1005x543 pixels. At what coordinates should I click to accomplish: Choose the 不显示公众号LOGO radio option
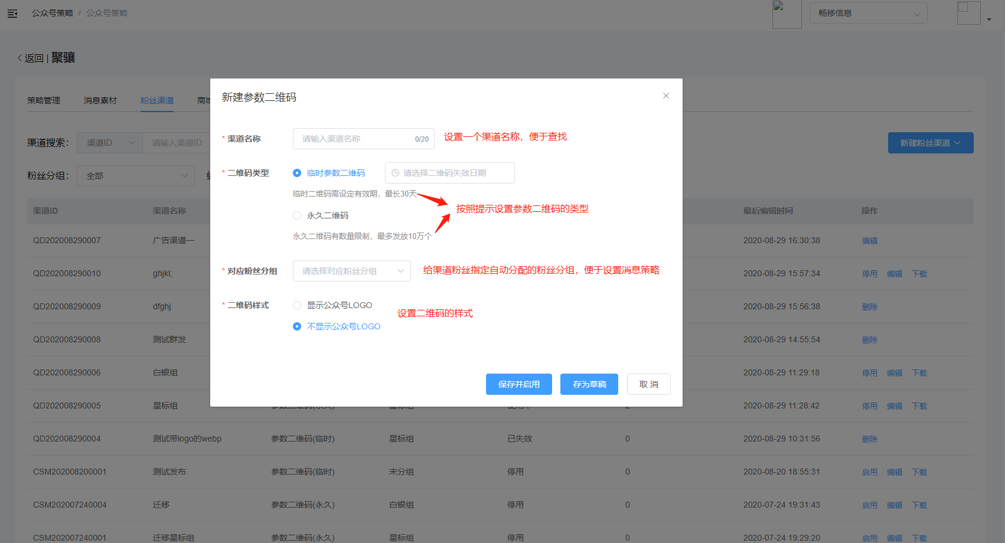297,326
